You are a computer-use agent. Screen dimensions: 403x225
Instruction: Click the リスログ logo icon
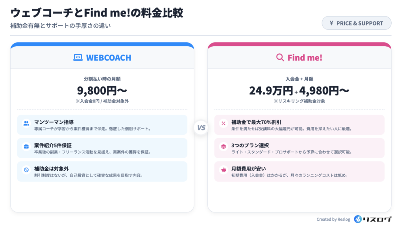pyautogui.click(x=358, y=219)
